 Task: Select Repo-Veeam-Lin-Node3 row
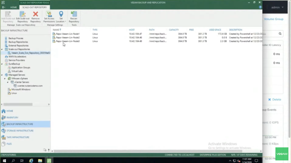157,41
